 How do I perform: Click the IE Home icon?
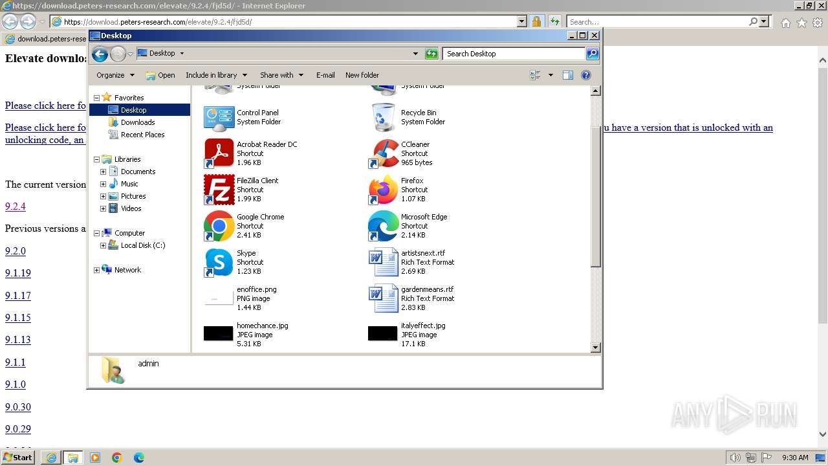coord(785,23)
